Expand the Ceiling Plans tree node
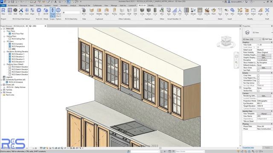 pos(4,36)
